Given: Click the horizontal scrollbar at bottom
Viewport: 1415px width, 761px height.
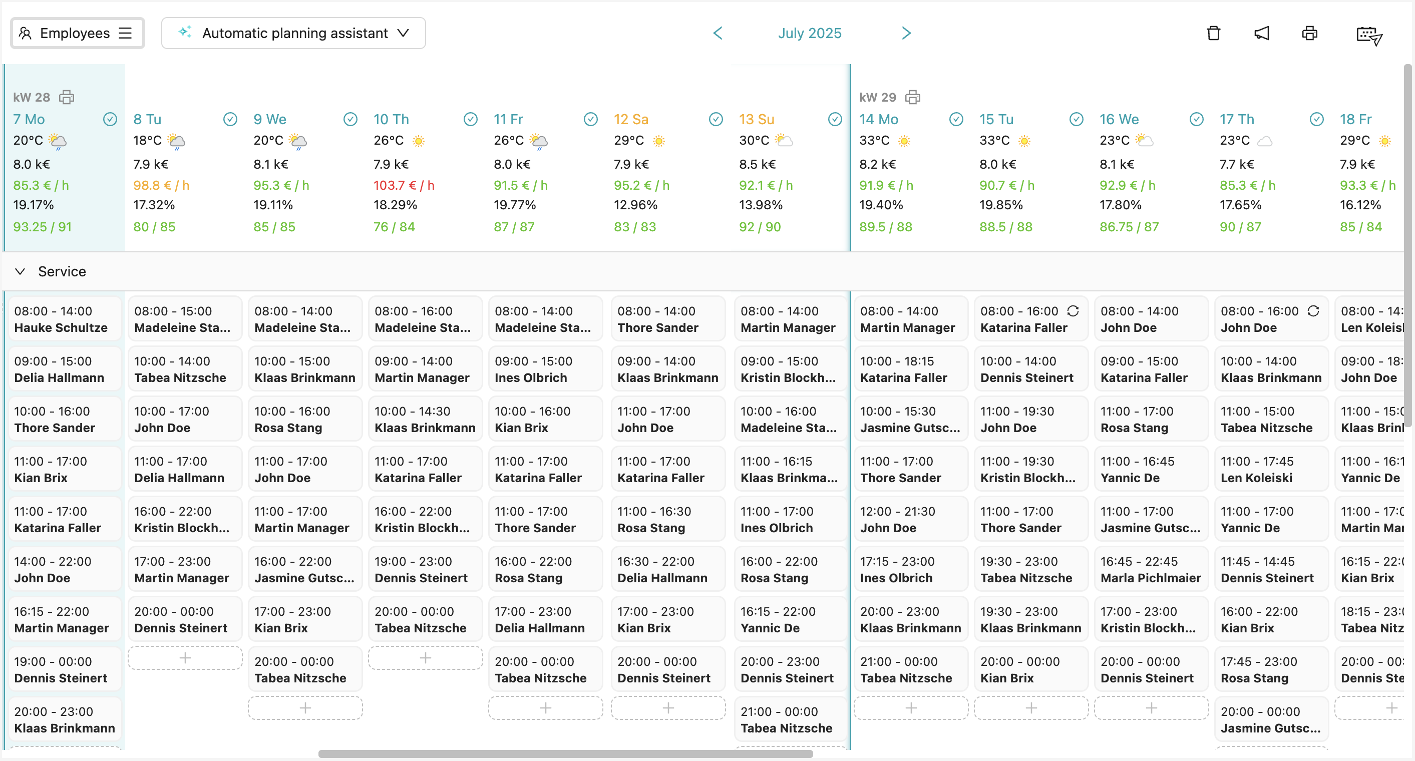Looking at the screenshot, I should click(x=565, y=754).
